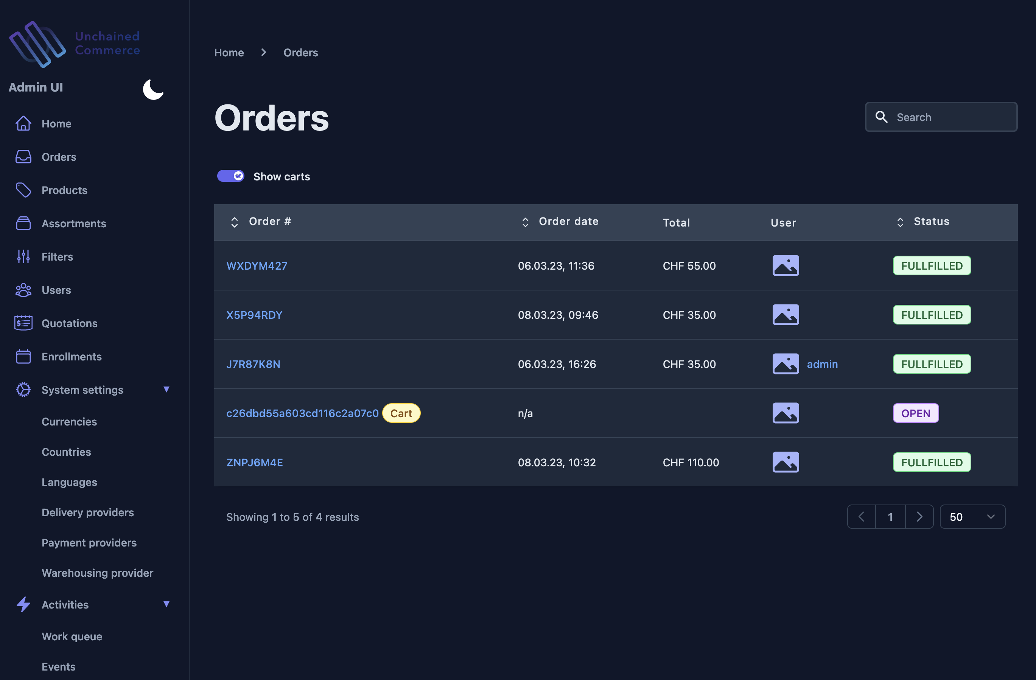1036x680 pixels.
Task: Open Countries settings
Action: [66, 452]
